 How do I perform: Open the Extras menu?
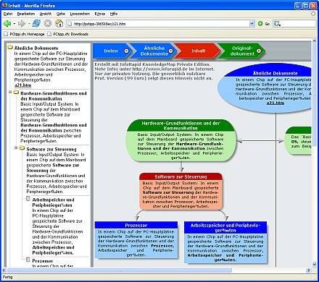(x=100, y=14)
